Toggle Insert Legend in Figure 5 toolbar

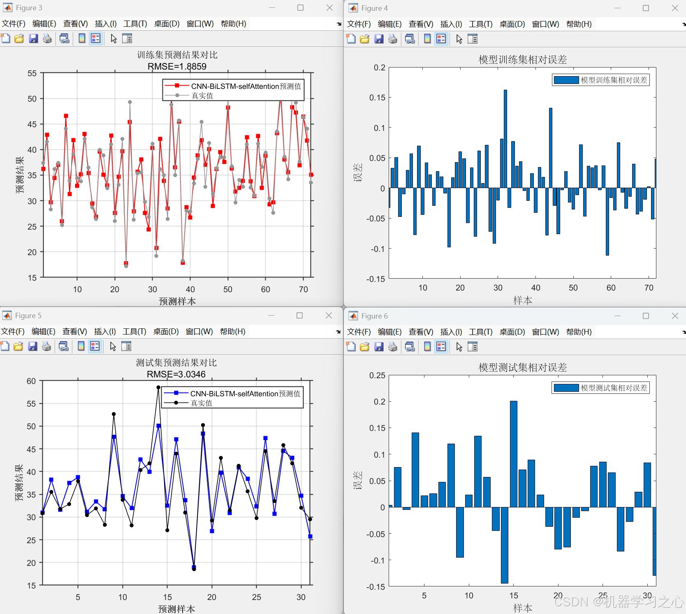click(95, 347)
